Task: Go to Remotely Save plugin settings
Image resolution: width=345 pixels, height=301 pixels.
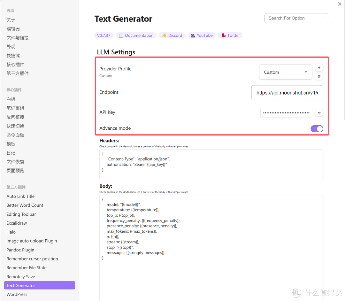Action: coord(21,277)
